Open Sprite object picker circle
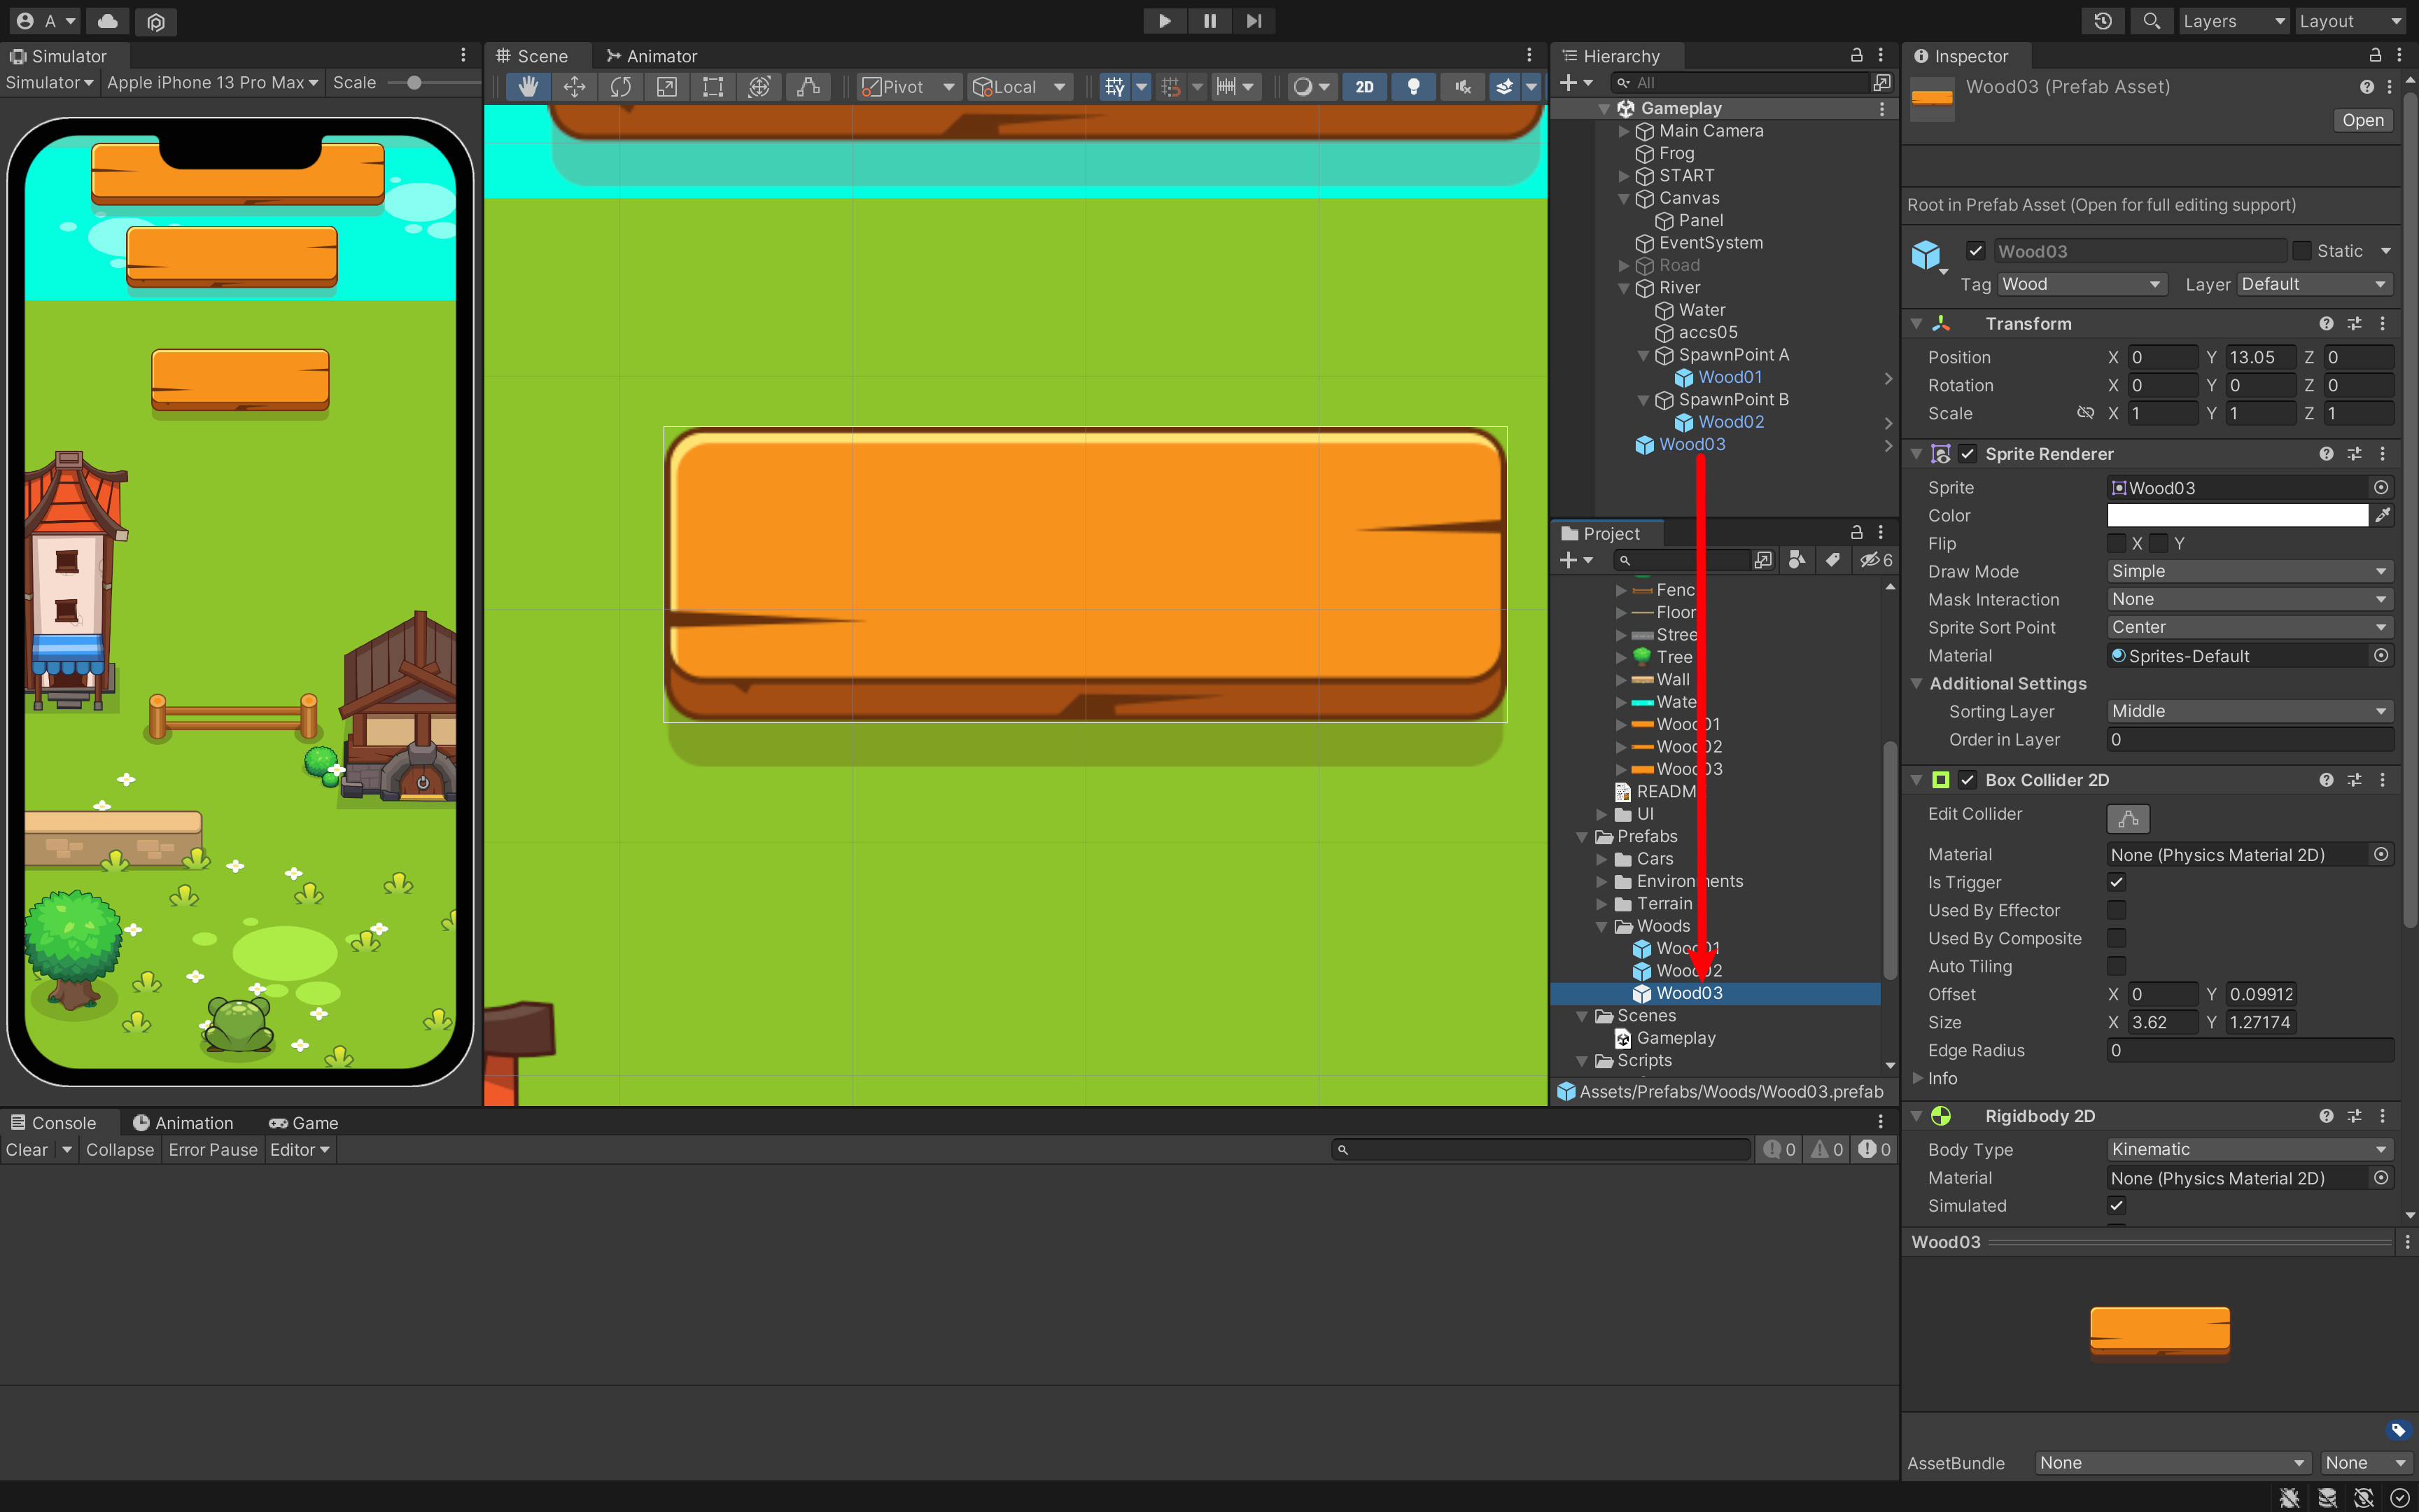Image resolution: width=2419 pixels, height=1512 pixels. point(2381,487)
